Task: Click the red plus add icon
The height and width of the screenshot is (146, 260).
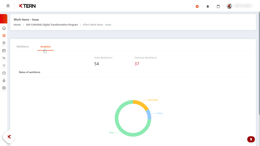Action: pos(197,6)
